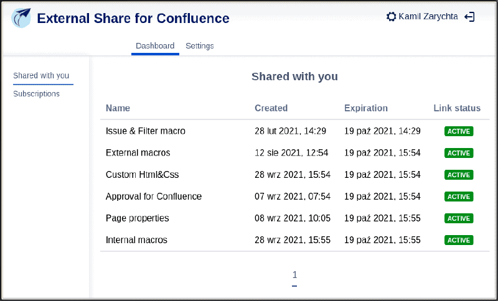Log out using the exit arrow icon

tap(469, 17)
